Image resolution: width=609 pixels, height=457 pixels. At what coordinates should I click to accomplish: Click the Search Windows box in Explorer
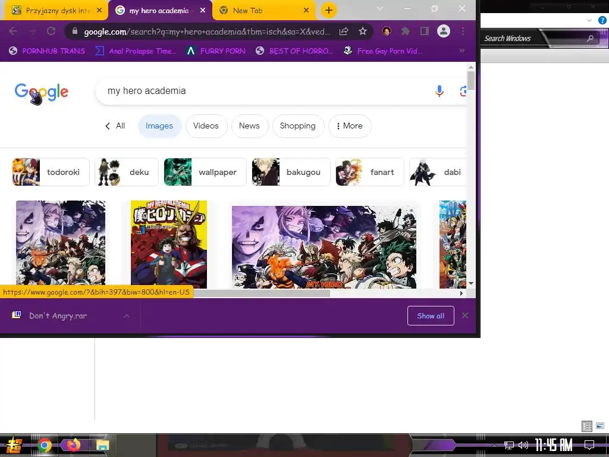point(540,38)
